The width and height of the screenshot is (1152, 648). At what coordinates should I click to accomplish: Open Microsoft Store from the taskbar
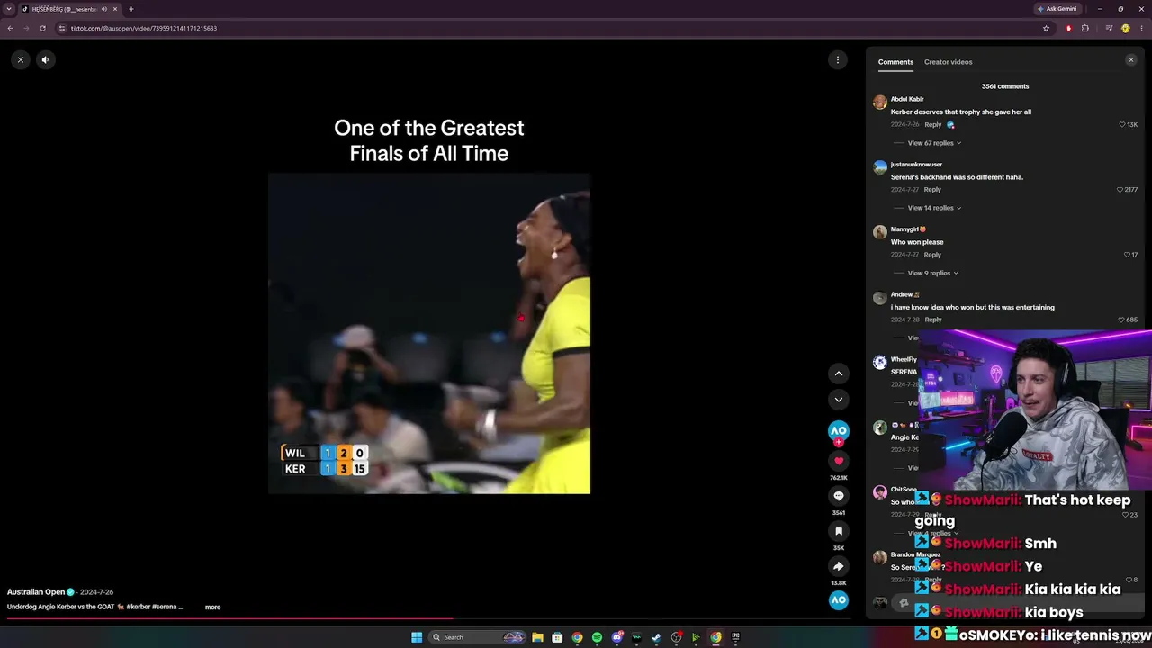(557, 637)
